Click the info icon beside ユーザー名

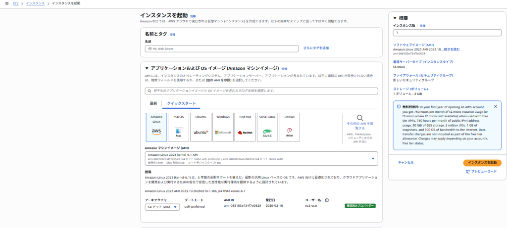(x=327, y=200)
